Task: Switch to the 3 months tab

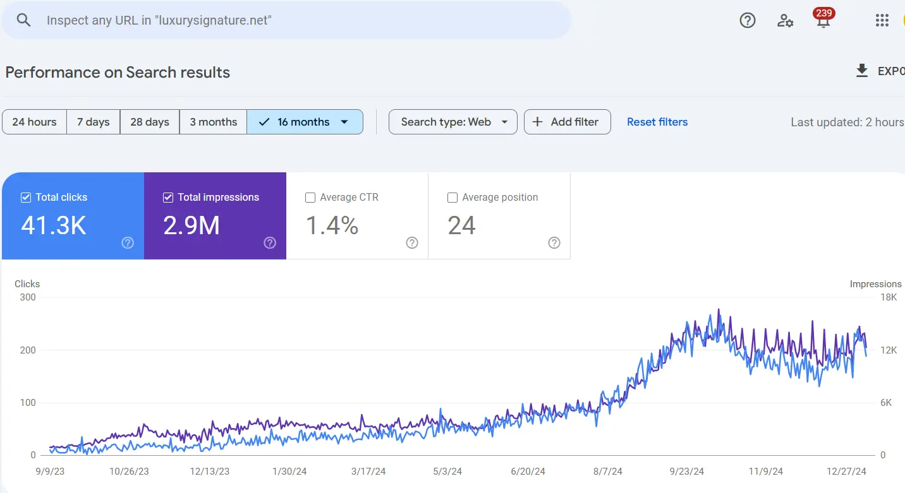Action: point(213,121)
